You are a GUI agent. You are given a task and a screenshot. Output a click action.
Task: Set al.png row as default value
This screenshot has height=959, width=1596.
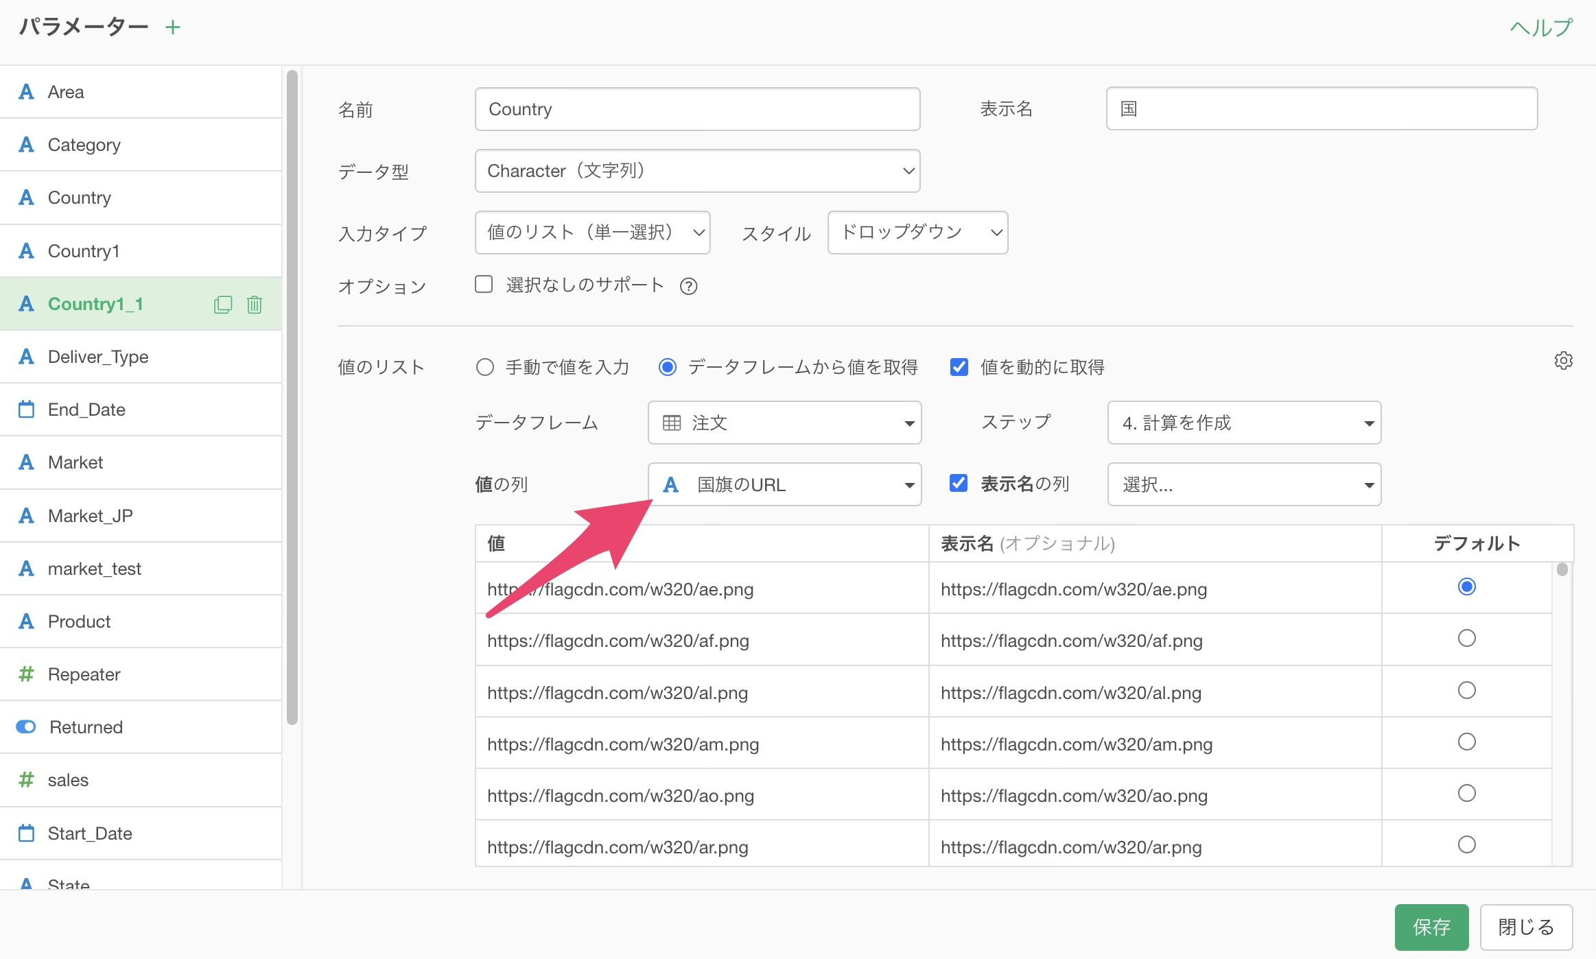1466,691
